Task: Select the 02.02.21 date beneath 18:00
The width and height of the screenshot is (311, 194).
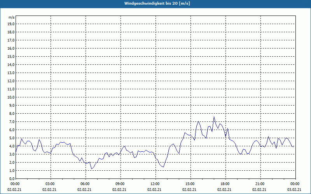Action: (x=224, y=189)
